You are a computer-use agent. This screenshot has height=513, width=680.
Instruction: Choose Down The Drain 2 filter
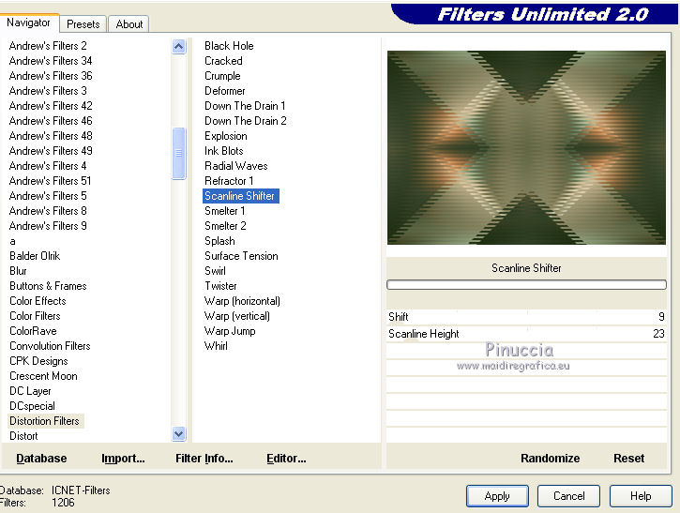tap(246, 121)
